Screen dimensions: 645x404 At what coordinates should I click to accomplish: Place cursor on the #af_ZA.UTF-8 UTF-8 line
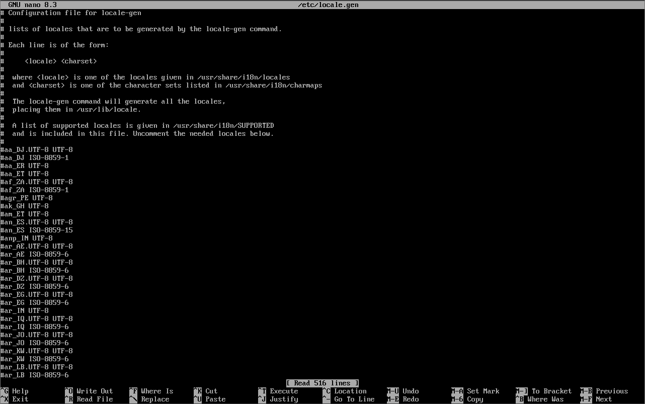[x=36, y=182]
